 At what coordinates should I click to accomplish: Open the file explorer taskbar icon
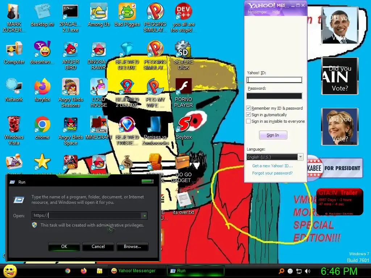coord(99,271)
